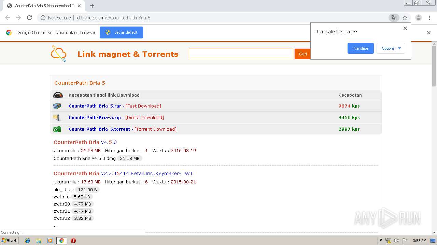Click the zwt.r01 file entry

[62, 211]
